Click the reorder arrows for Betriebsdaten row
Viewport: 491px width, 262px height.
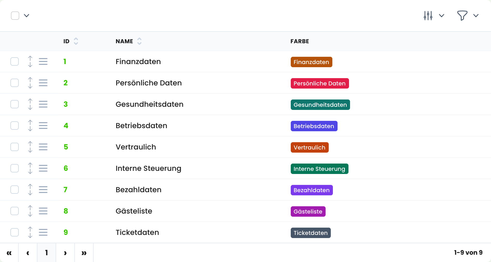30,126
